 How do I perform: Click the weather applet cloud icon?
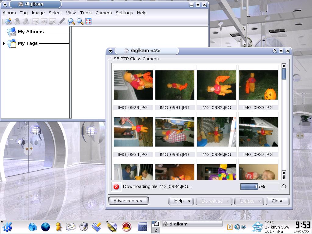coord(257,227)
